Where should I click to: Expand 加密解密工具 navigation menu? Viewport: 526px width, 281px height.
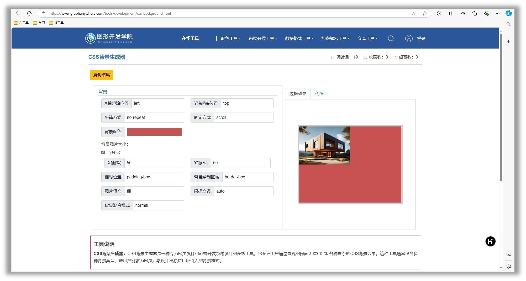(335, 39)
